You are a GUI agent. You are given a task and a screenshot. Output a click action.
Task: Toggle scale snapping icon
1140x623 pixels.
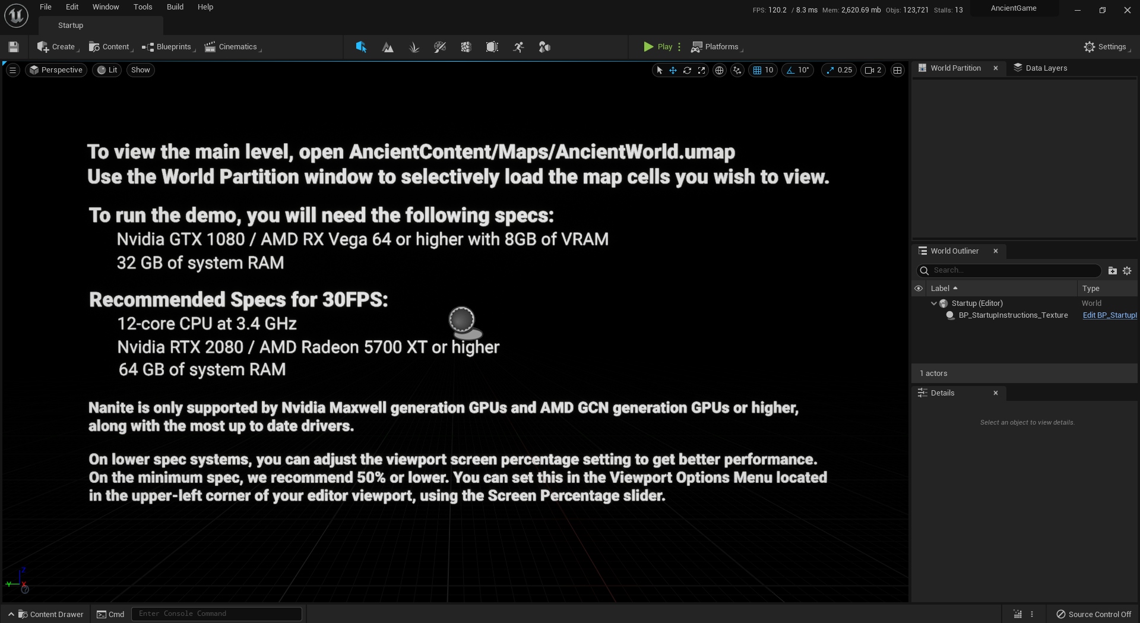tap(829, 70)
